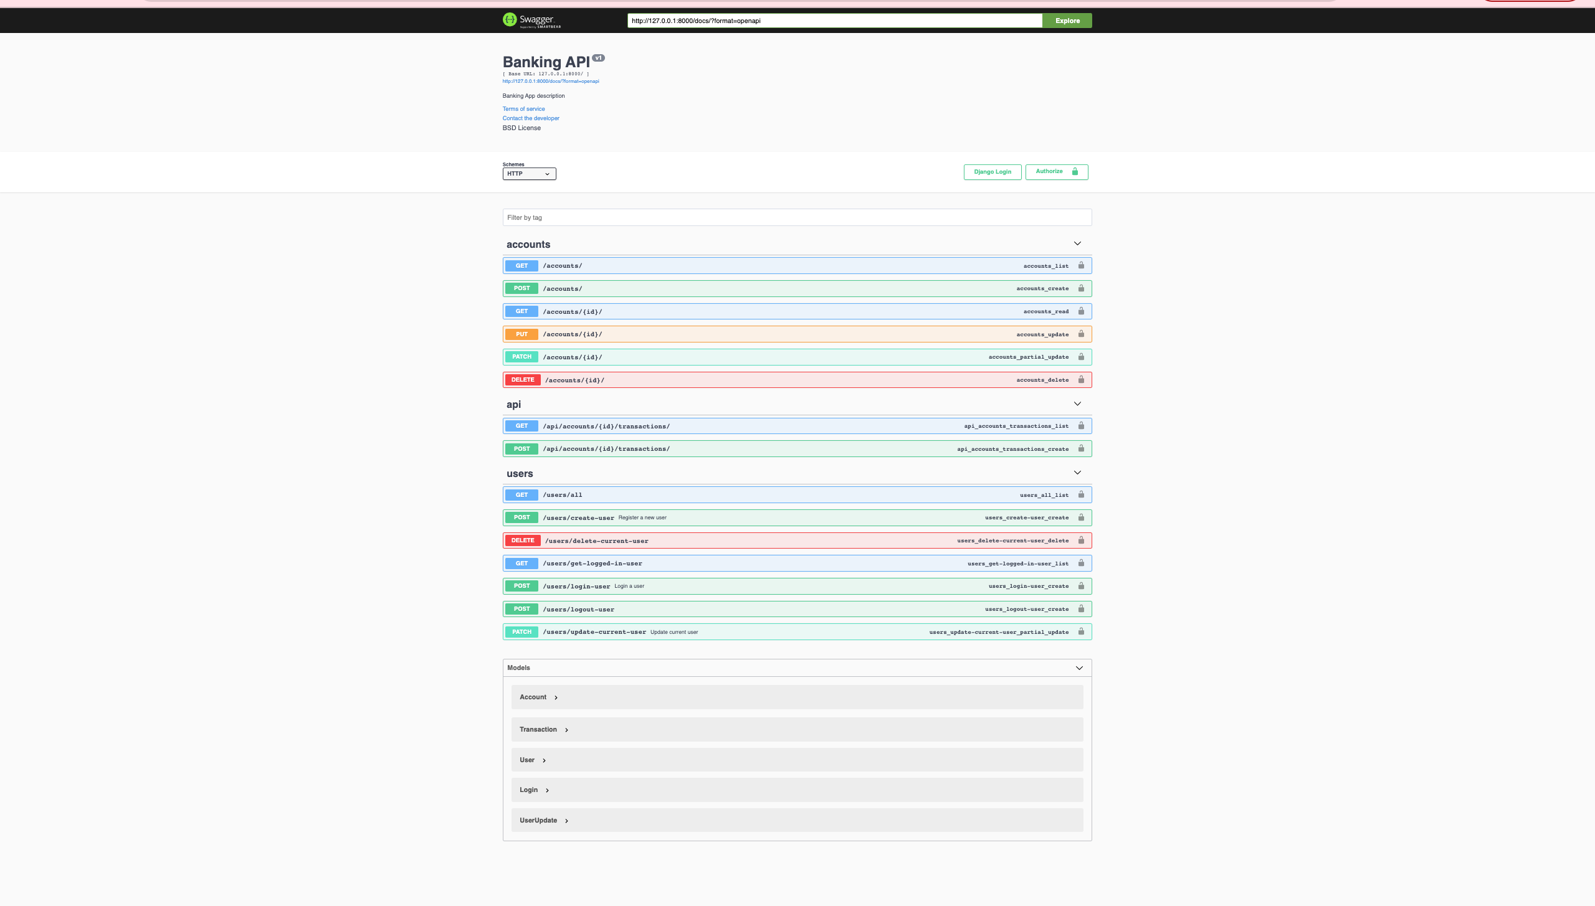Click the padlock on POST /users/login-user
The image size is (1595, 906).
pyautogui.click(x=1082, y=586)
